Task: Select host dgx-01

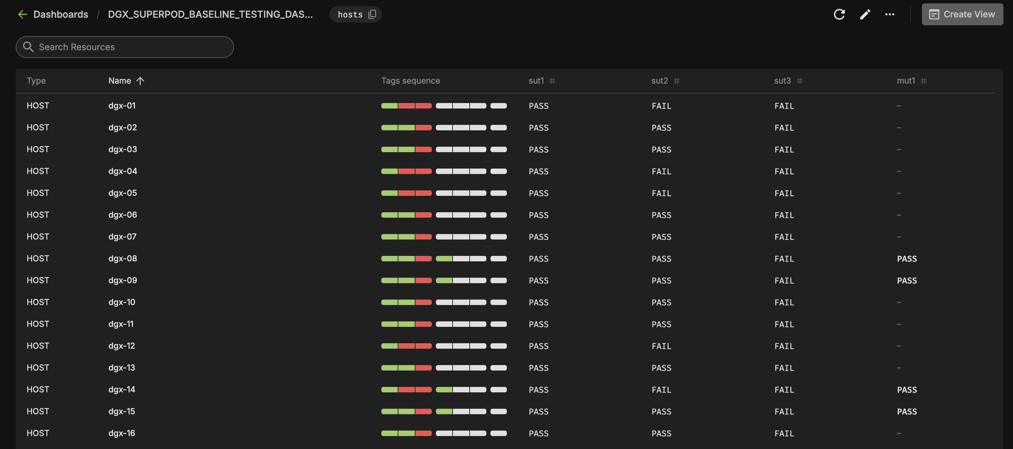Action: 122,105
